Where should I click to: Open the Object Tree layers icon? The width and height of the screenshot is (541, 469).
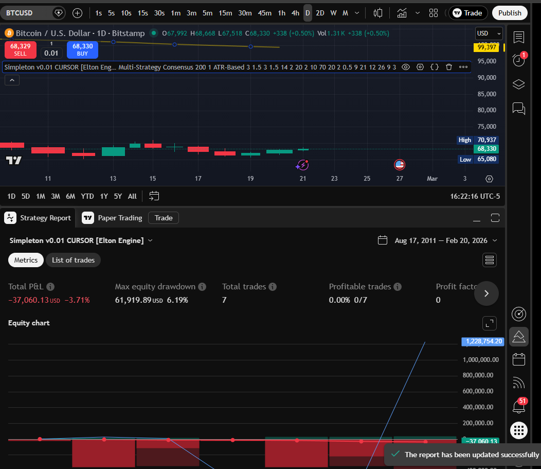point(519,84)
